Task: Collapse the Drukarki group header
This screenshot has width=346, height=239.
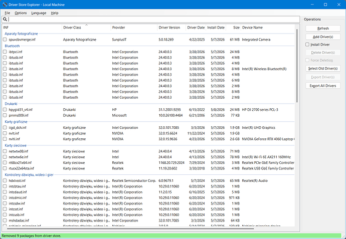Action: click(x=11, y=104)
